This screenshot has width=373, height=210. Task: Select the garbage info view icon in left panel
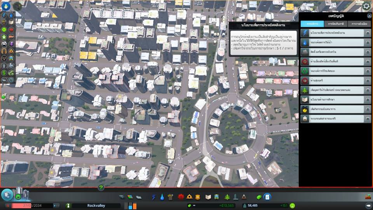(4, 23)
